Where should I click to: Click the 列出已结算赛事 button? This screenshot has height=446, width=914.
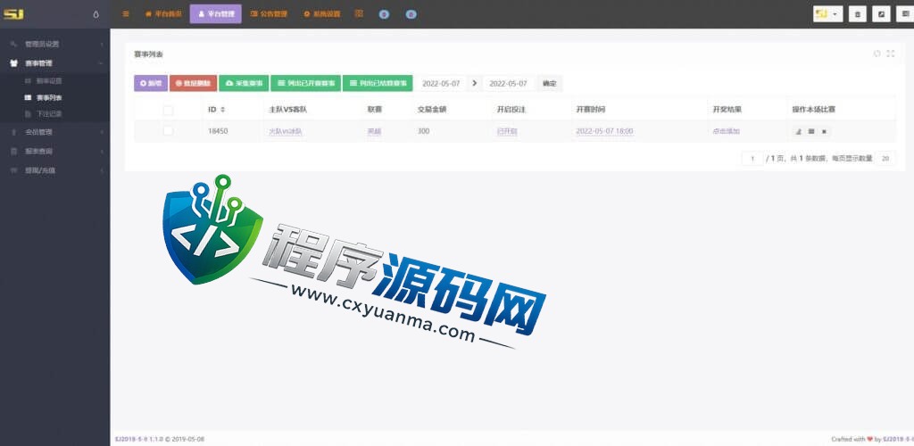378,83
